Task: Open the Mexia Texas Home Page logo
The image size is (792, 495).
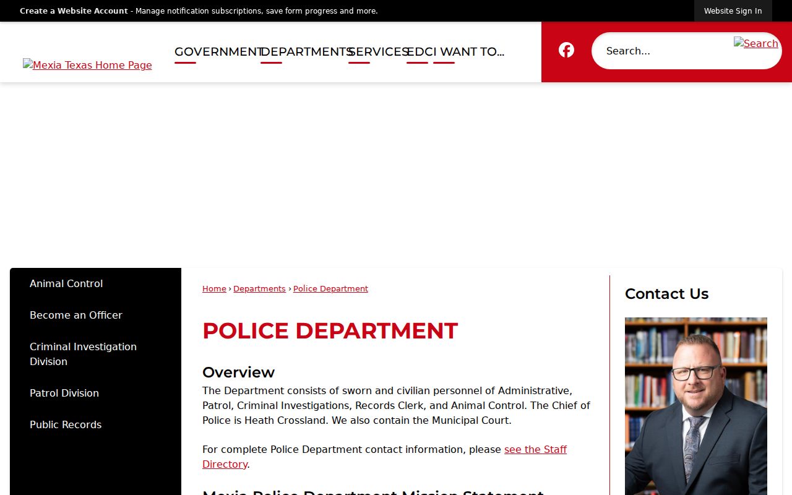Action: tap(87, 65)
